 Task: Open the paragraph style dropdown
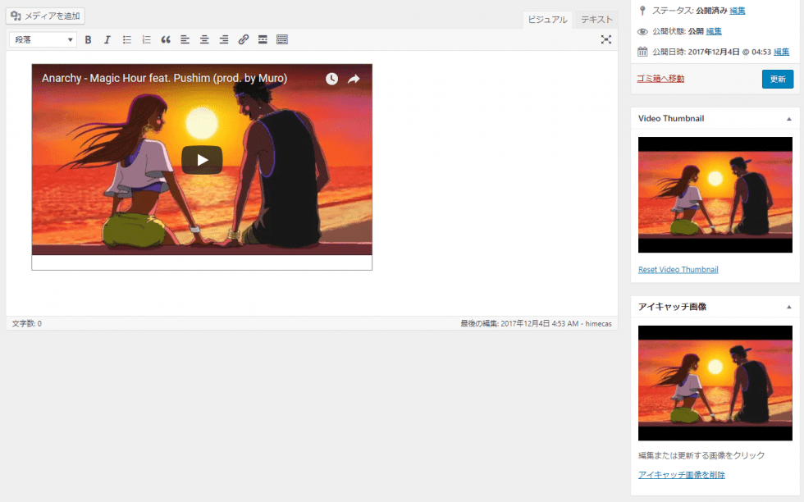(x=42, y=39)
